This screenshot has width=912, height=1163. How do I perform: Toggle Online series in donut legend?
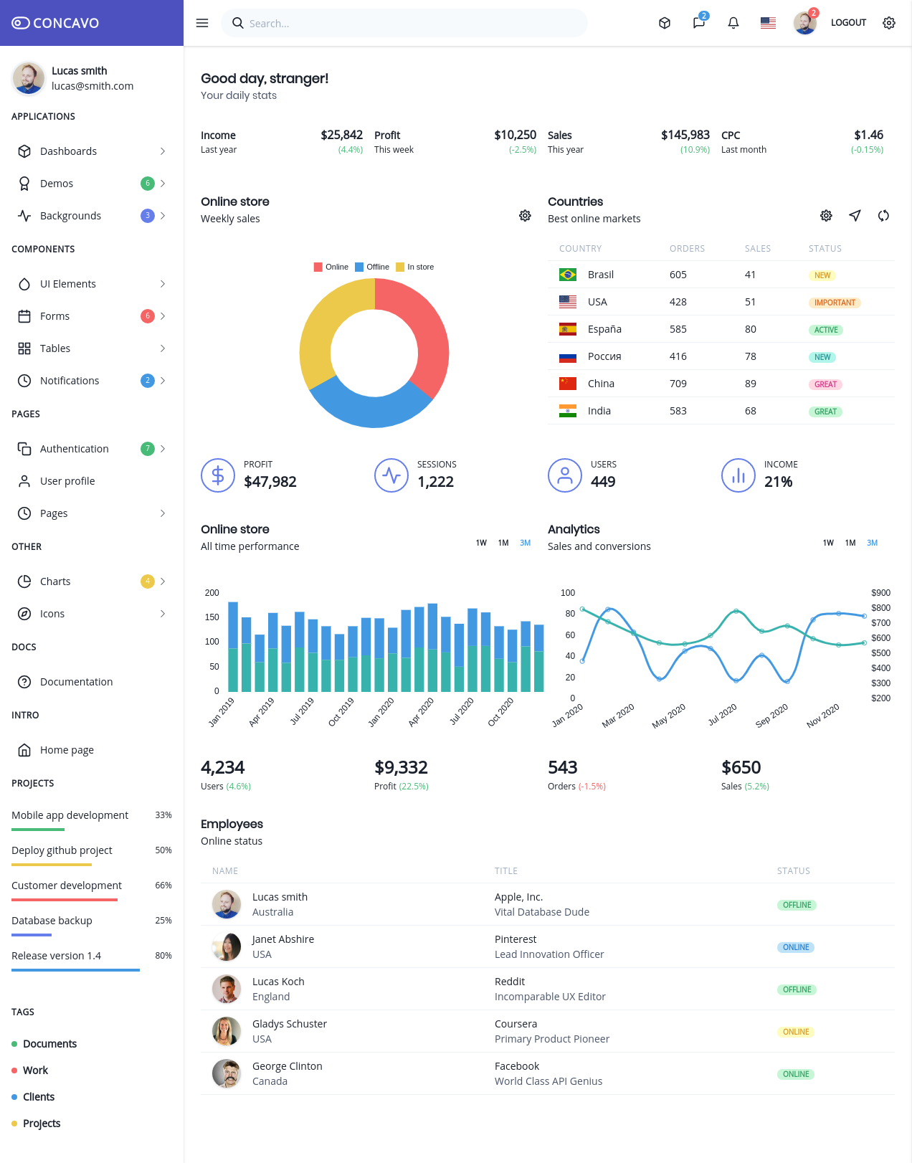point(331,267)
